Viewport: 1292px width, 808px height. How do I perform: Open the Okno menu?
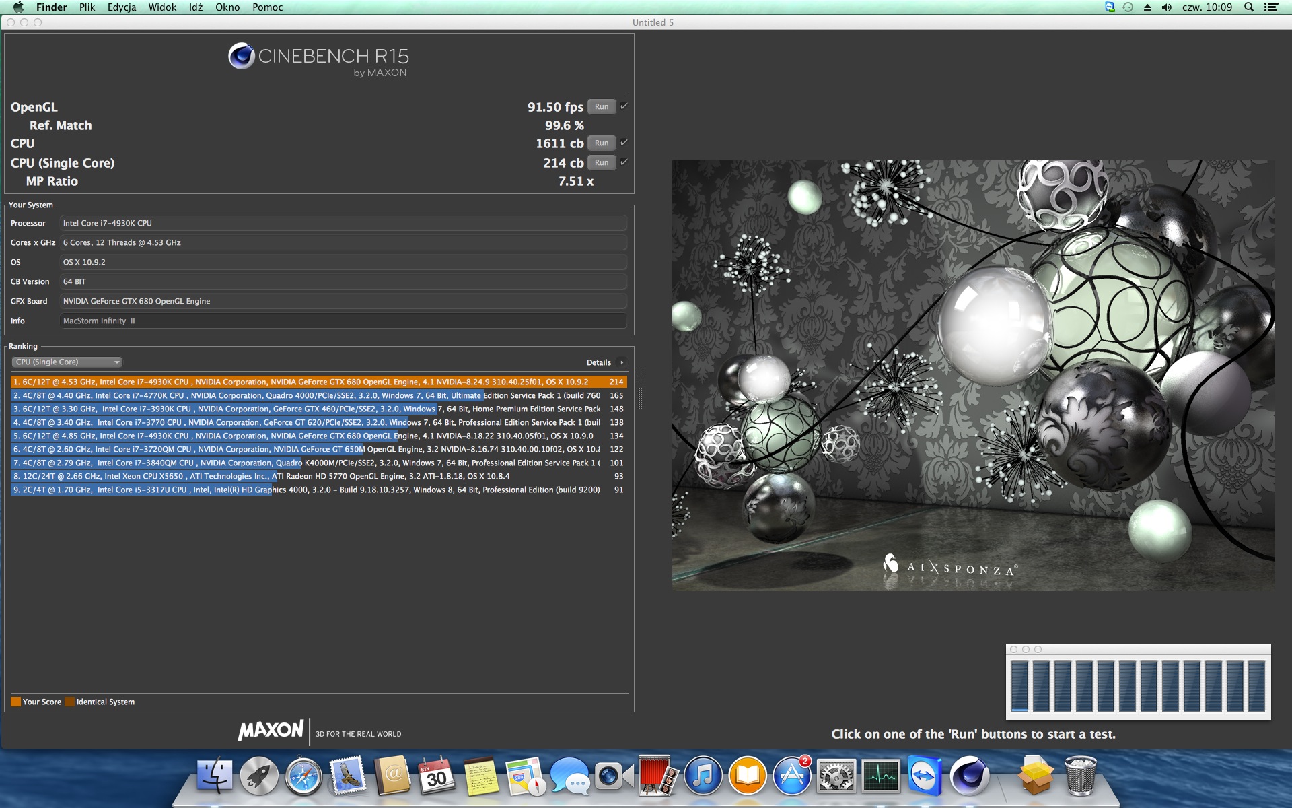point(227,7)
